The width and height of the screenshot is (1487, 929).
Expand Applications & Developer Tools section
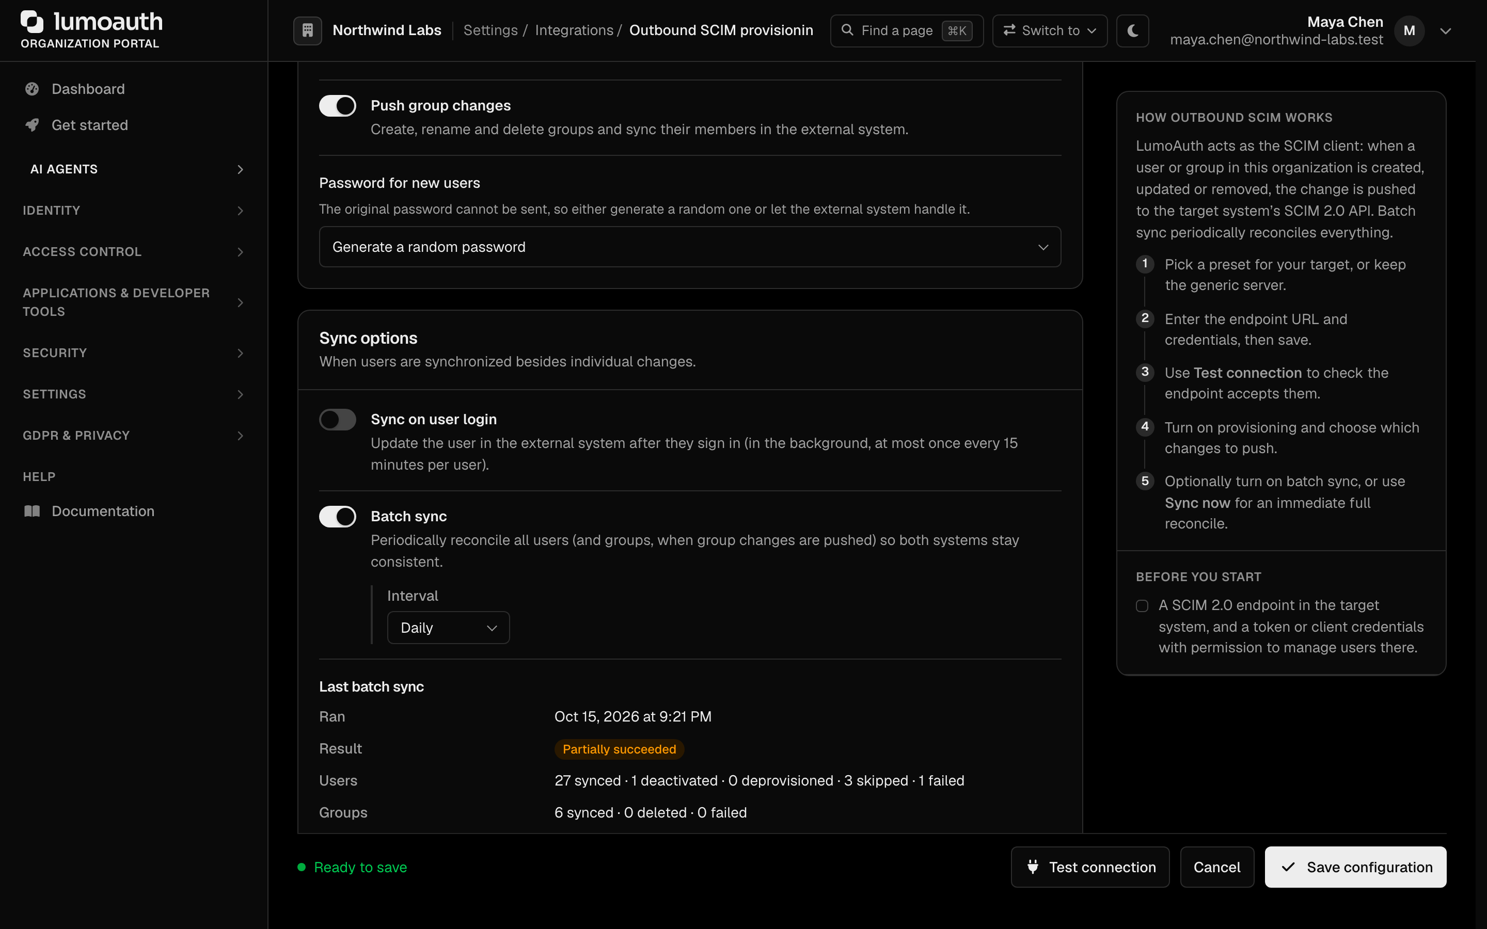pos(134,302)
